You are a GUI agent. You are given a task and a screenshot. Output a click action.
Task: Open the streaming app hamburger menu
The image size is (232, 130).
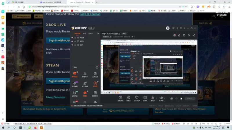[x=184, y=28]
